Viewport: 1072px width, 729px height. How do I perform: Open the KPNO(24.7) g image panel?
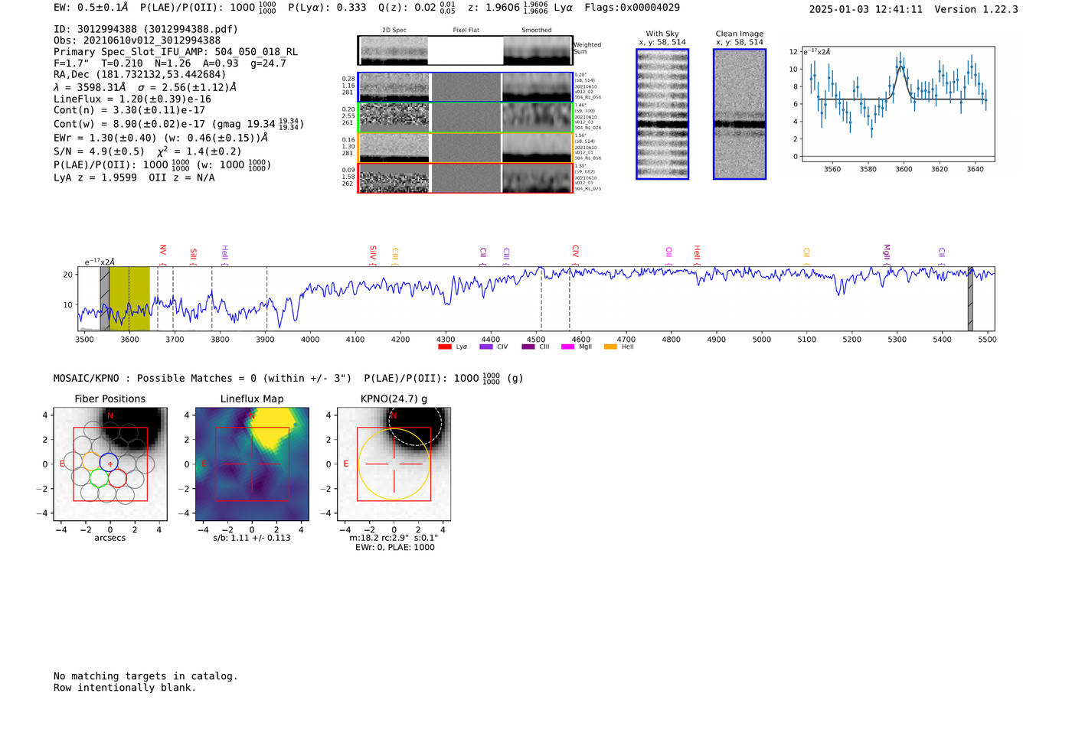[394, 464]
